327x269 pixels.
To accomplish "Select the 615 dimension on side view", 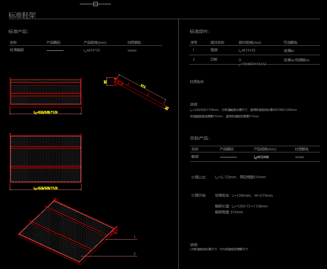I will point(143,86).
